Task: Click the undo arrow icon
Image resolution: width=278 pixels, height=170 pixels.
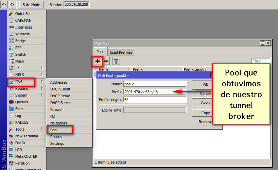Action: point(4,5)
